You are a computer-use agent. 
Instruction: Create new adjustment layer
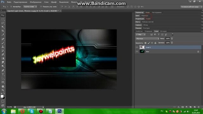[x=187, y=107]
